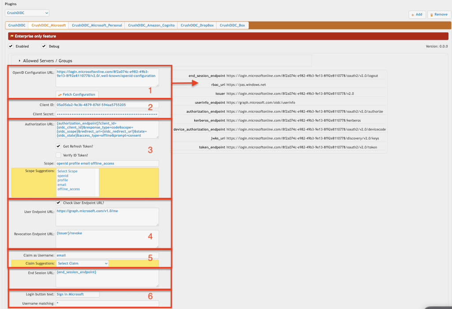452x309 pixels.
Task: Expand Allowed Servers / Groups section
Action: [45, 61]
